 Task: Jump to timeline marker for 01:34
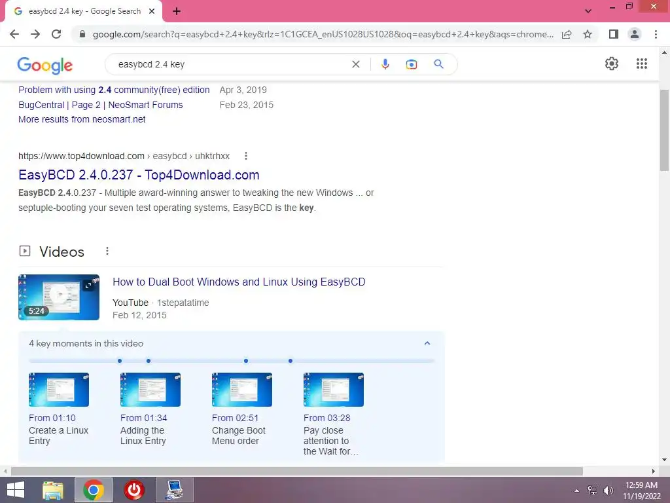point(149,361)
